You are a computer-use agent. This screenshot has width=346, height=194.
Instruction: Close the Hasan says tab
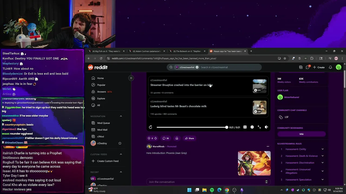[x=245, y=51]
